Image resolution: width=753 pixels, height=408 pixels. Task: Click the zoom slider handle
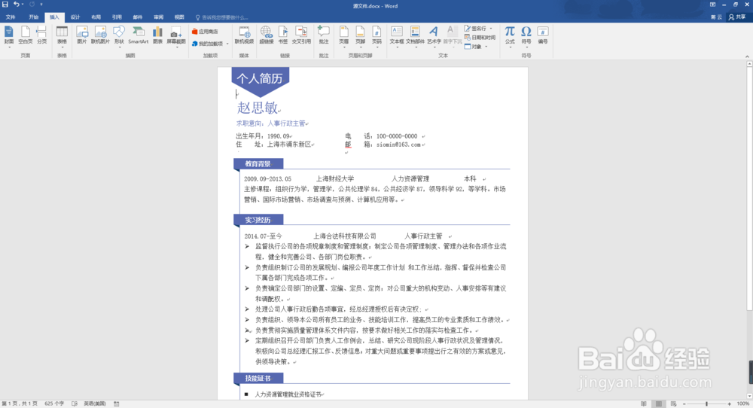tap(706, 403)
